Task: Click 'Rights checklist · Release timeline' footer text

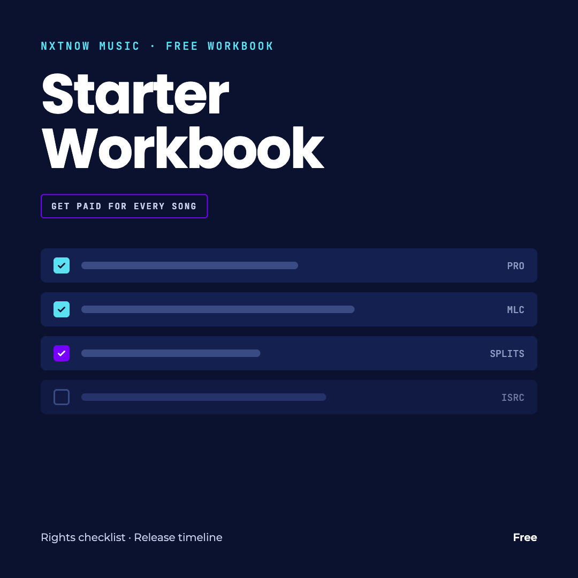Action: pos(132,537)
